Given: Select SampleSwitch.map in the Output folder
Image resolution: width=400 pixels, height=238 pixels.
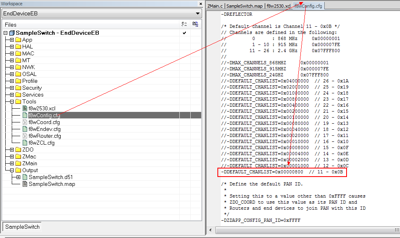Looking at the screenshot, I should 52,184.
